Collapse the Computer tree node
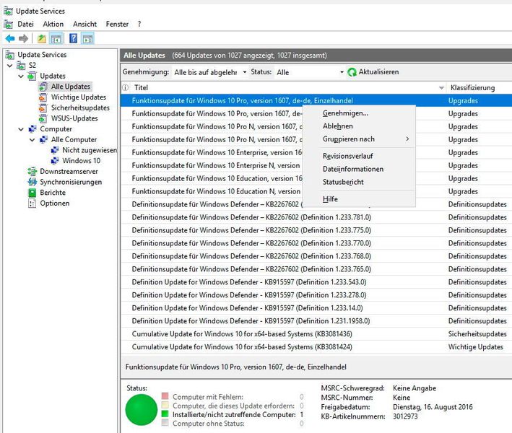The image size is (512, 433). pos(21,129)
